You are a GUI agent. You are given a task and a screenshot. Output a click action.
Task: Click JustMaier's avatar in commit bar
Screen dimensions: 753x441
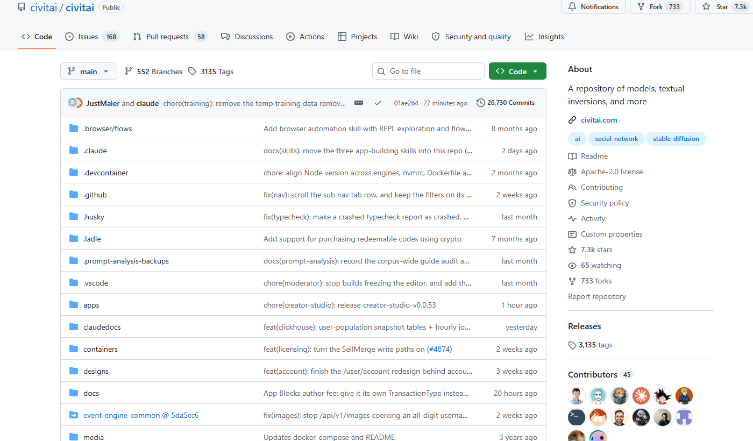(73, 103)
